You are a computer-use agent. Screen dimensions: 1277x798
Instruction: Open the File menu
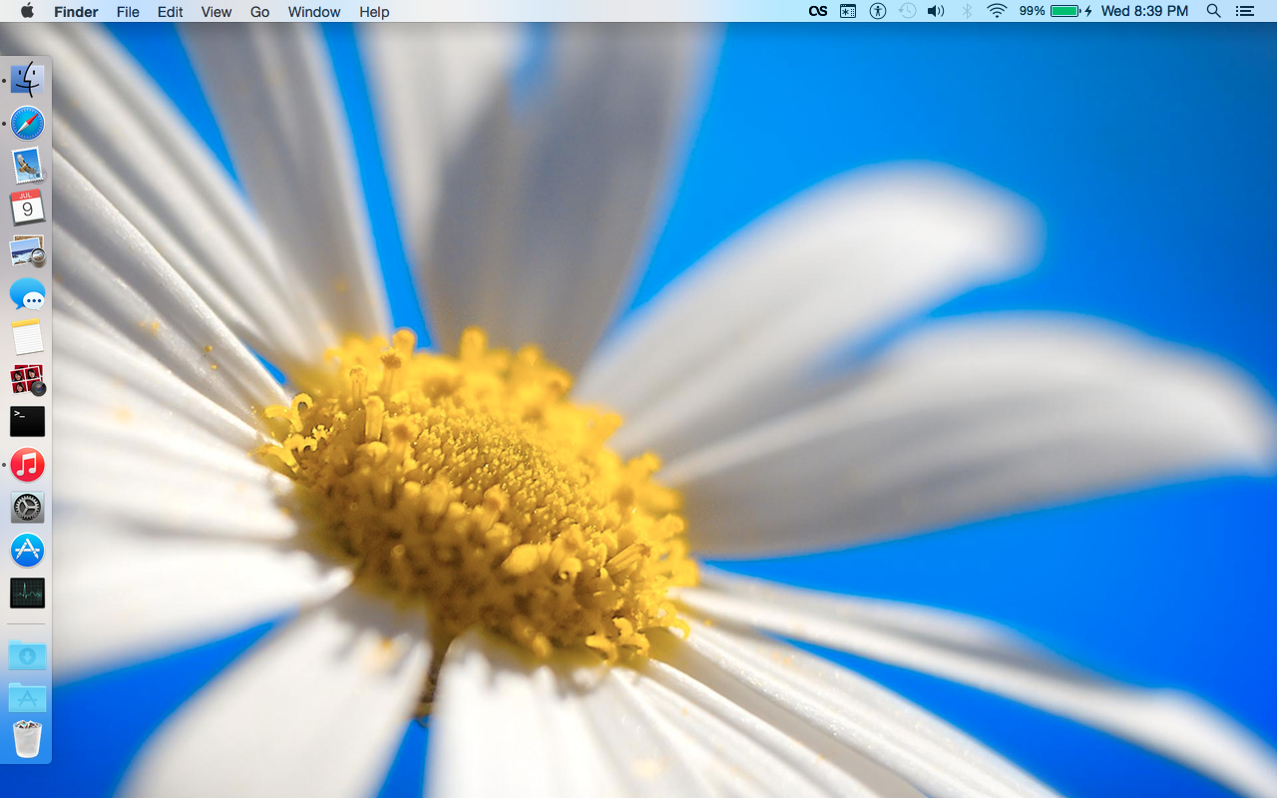[x=128, y=12]
